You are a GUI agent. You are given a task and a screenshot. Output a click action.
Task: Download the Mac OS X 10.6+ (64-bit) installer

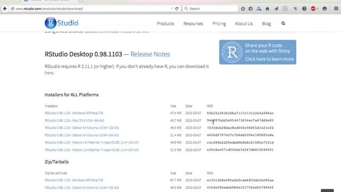point(75,121)
